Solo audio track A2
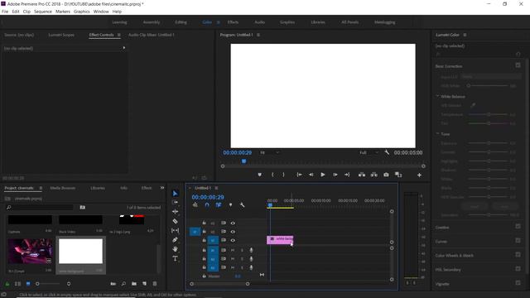 coord(242,259)
